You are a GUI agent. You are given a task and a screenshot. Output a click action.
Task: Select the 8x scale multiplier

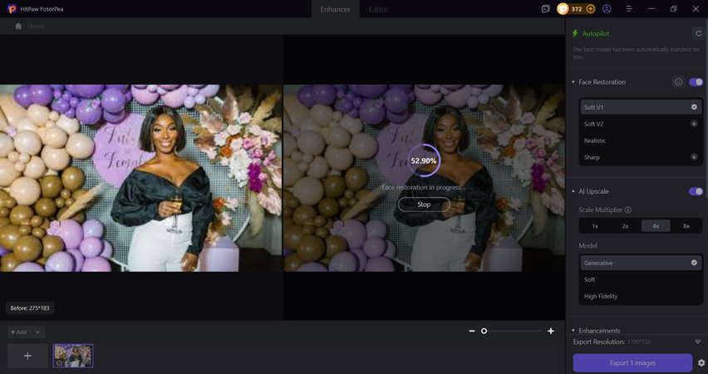pyautogui.click(x=686, y=226)
